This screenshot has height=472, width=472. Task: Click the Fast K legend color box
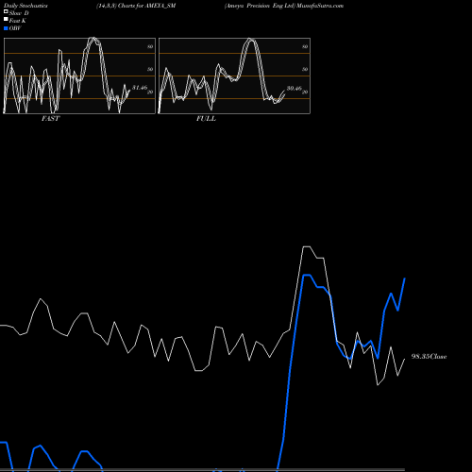[6, 20]
